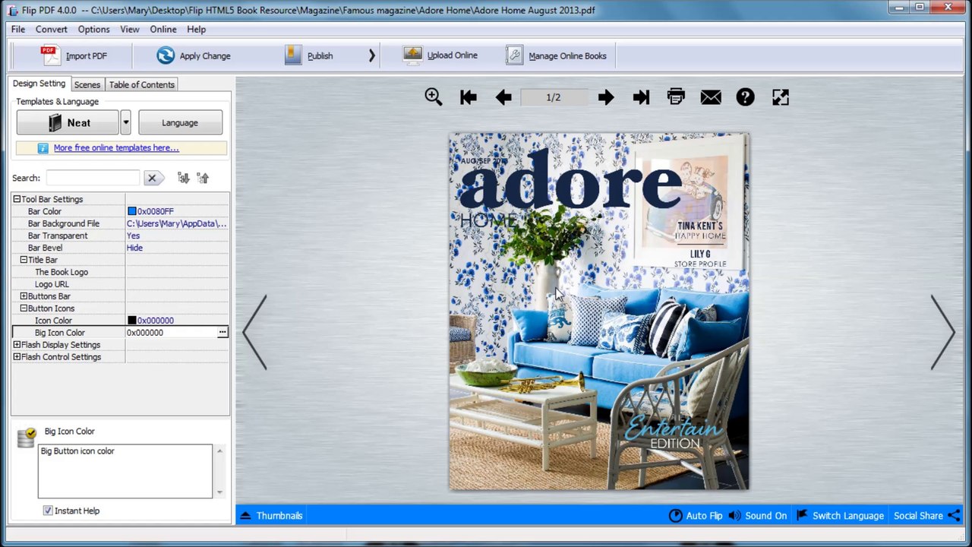This screenshot has height=547, width=972.
Task: Toggle Auto Flip in bottom bar
Action: [x=696, y=516]
